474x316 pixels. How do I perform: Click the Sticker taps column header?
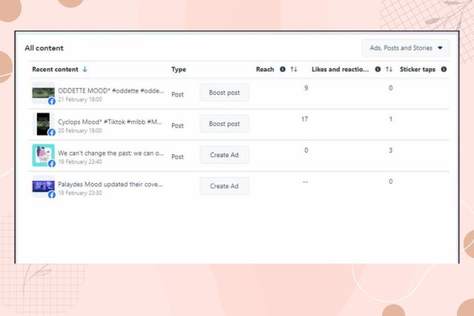[418, 69]
